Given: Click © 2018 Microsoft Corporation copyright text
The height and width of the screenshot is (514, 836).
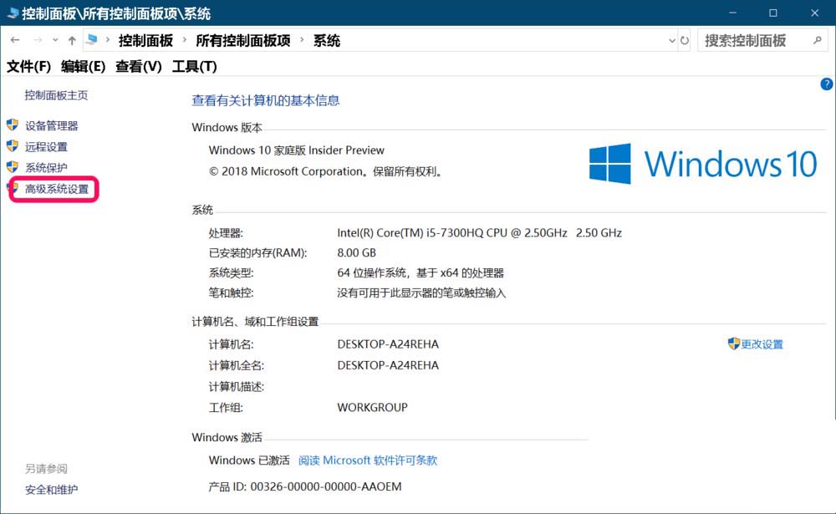Looking at the screenshot, I should pos(326,171).
